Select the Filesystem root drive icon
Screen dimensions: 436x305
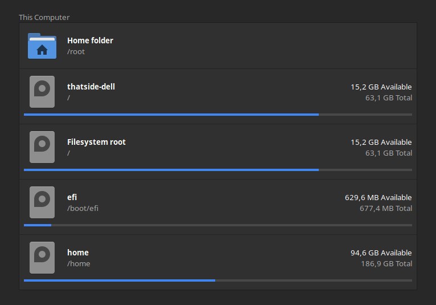pos(42,147)
